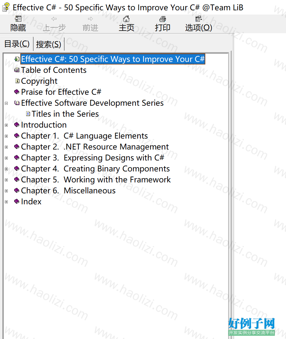Expand Chapter 1 C# Language Elements
286x339 pixels.
pyautogui.click(x=6, y=136)
